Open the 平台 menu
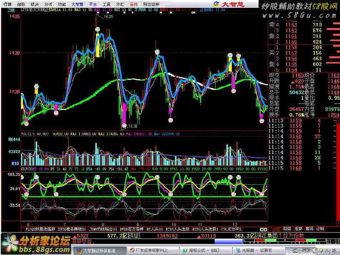The height and width of the screenshot is (255, 340). (93, 4)
